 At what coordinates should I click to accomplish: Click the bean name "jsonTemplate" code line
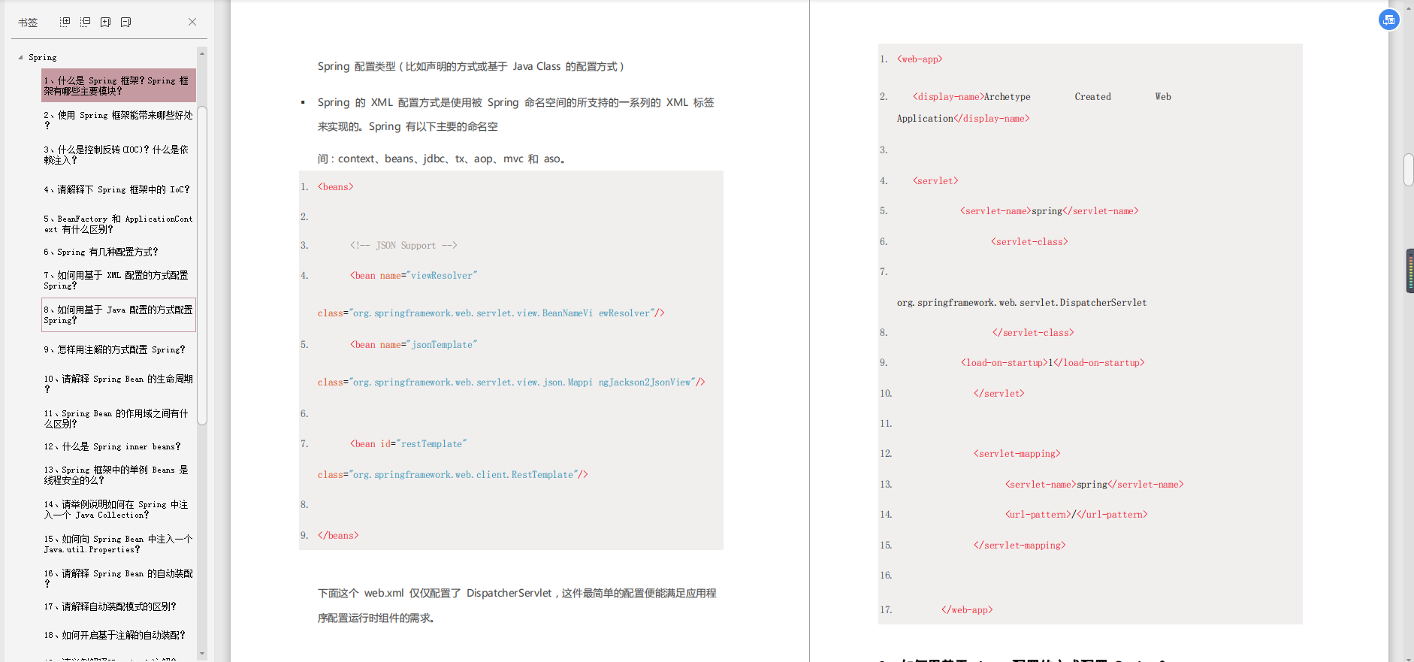pyautogui.click(x=414, y=344)
